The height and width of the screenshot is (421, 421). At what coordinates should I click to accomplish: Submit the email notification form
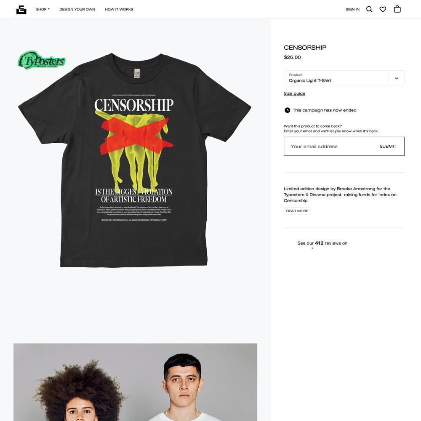coord(388,147)
